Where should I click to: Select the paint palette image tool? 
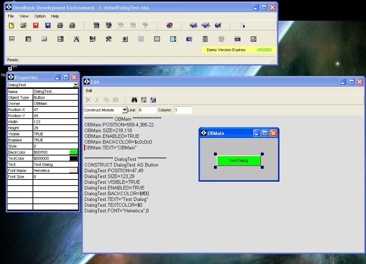point(93,39)
